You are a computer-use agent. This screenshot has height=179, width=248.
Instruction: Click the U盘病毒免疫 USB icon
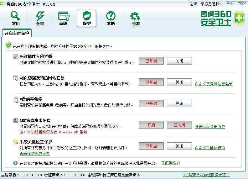click(16, 99)
